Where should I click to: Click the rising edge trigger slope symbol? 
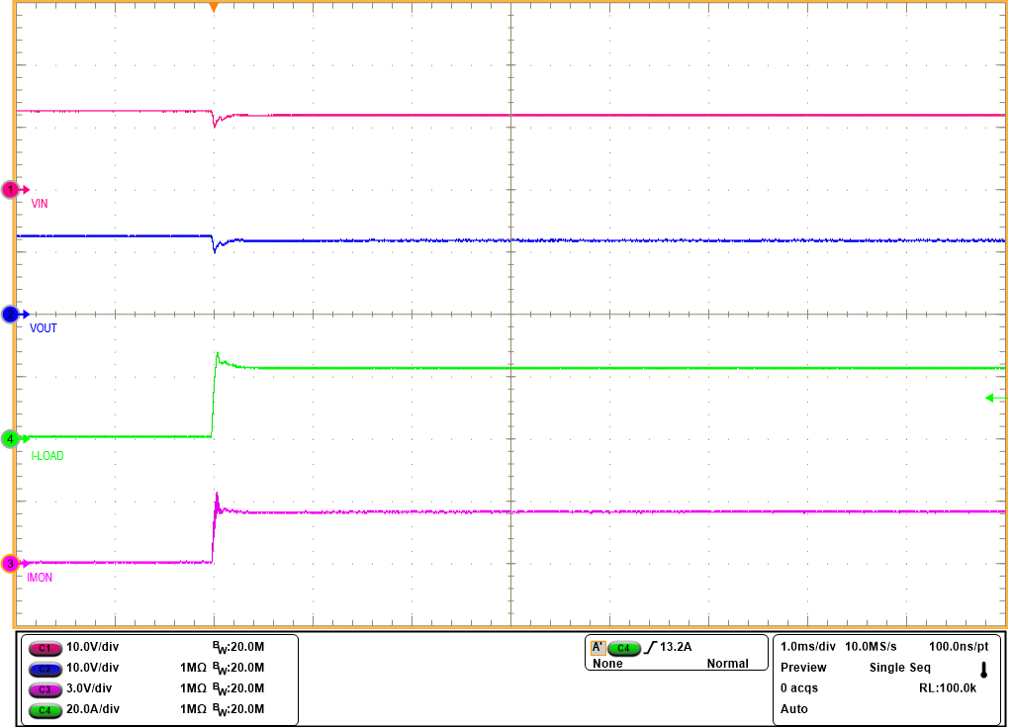point(649,648)
